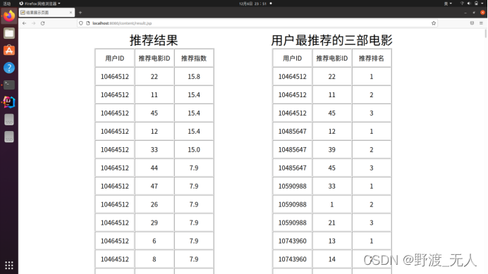The height and width of the screenshot is (274, 488).
Task: Click the 用户最推荐的三部电影 heading
Action: coord(331,40)
